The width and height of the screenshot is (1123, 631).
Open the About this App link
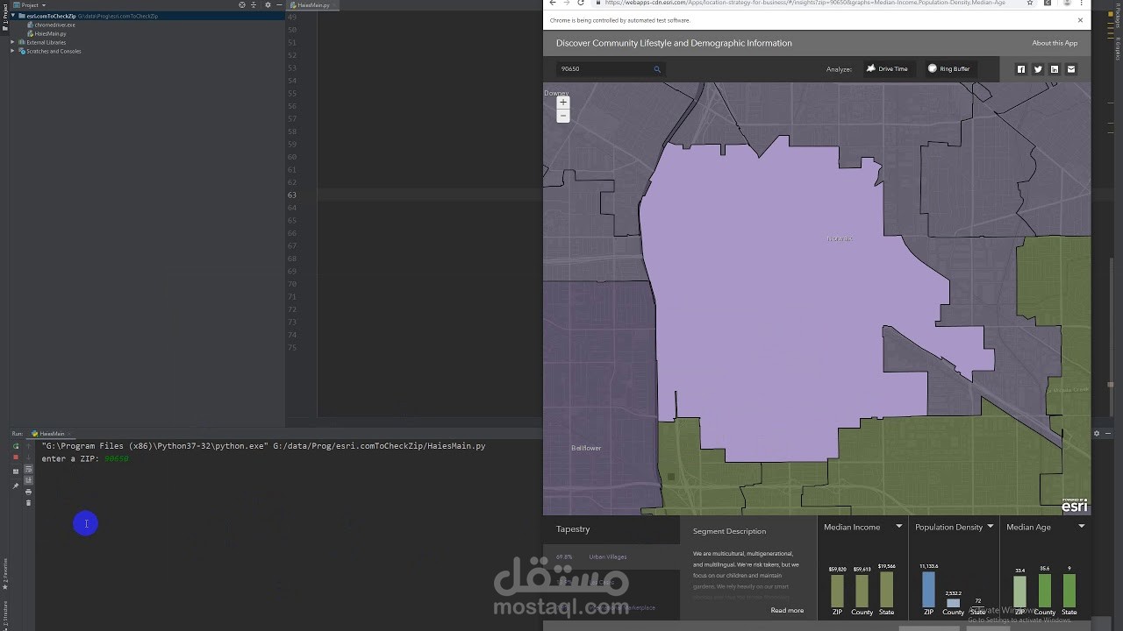tap(1055, 43)
